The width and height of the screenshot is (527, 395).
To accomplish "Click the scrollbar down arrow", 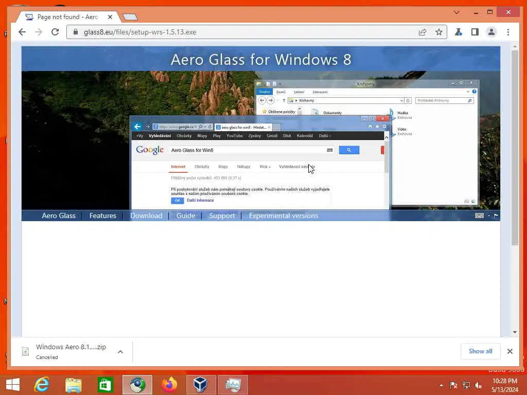I will click(x=515, y=332).
